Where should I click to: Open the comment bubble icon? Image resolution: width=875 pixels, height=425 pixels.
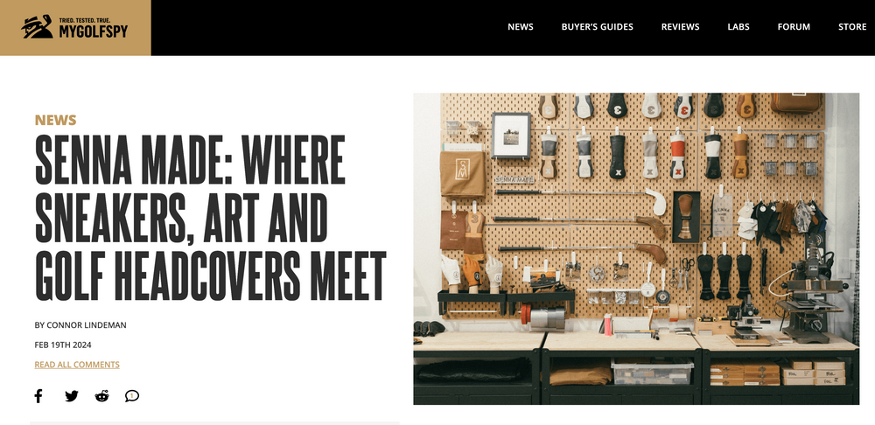point(132,396)
